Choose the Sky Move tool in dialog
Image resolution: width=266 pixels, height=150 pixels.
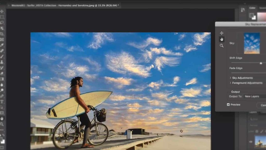(222, 33)
